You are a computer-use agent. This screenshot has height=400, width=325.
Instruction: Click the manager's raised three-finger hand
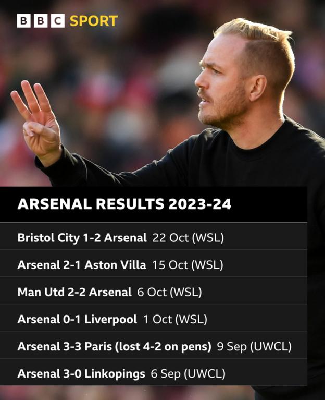point(36,120)
